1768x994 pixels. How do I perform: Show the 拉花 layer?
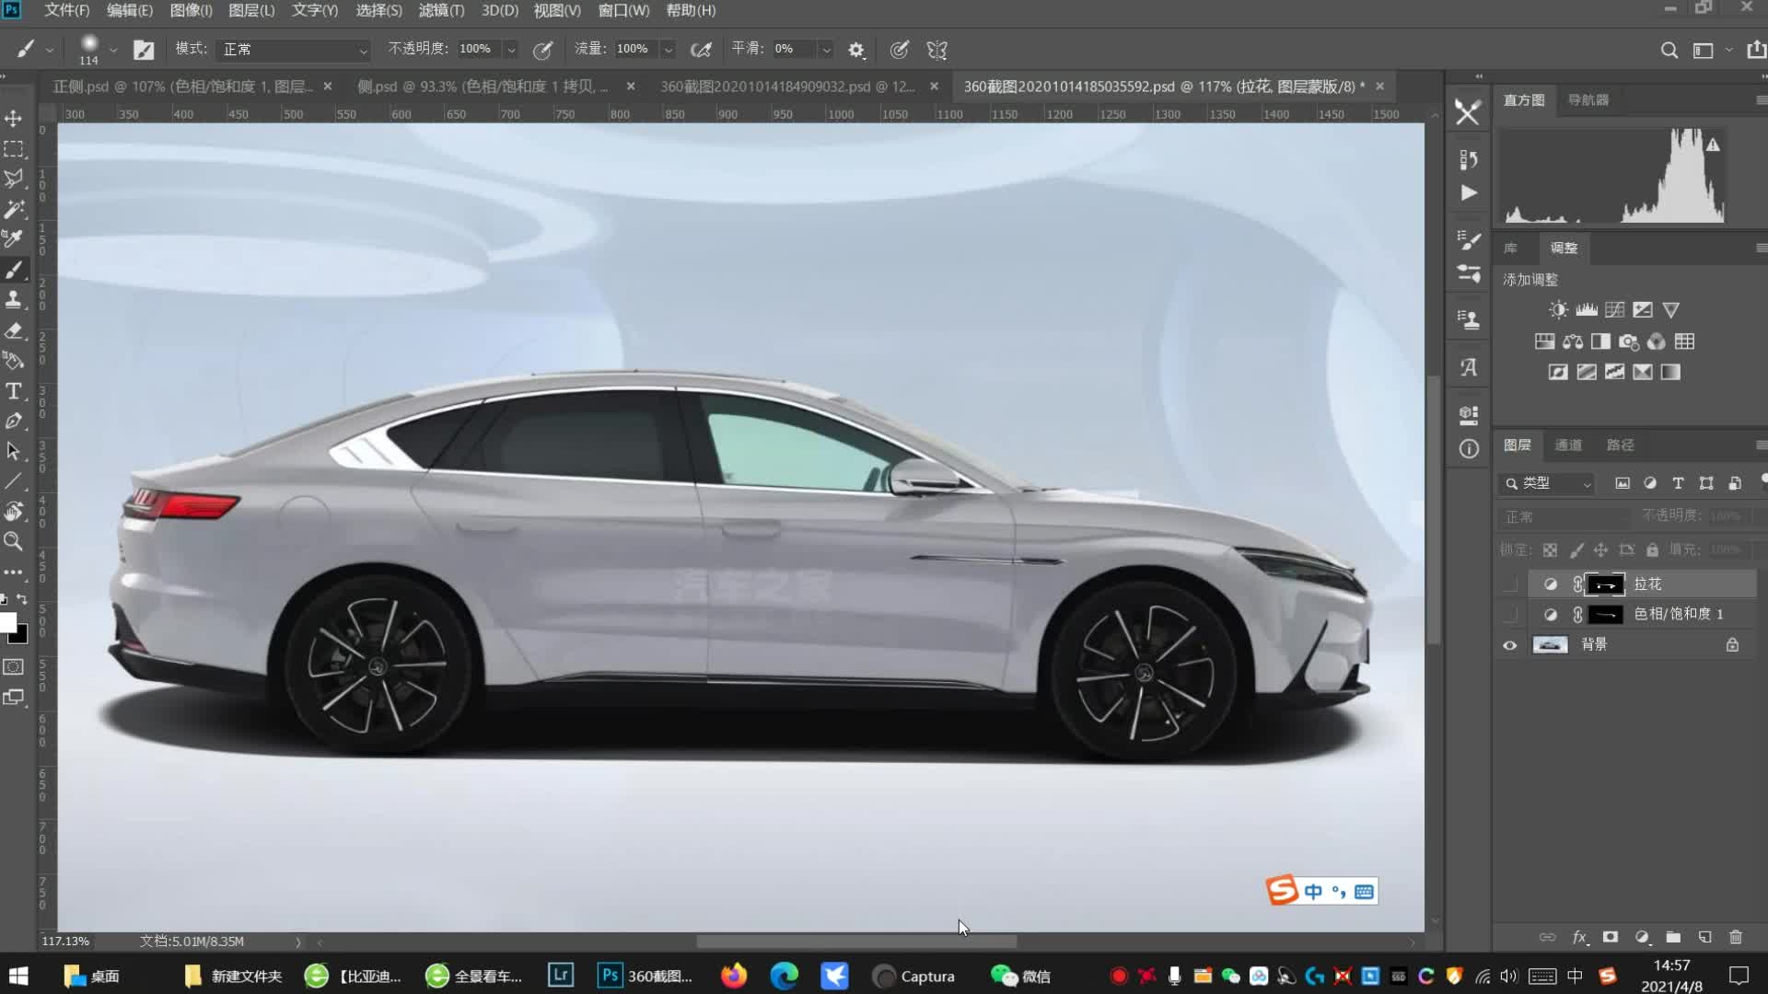(1509, 584)
